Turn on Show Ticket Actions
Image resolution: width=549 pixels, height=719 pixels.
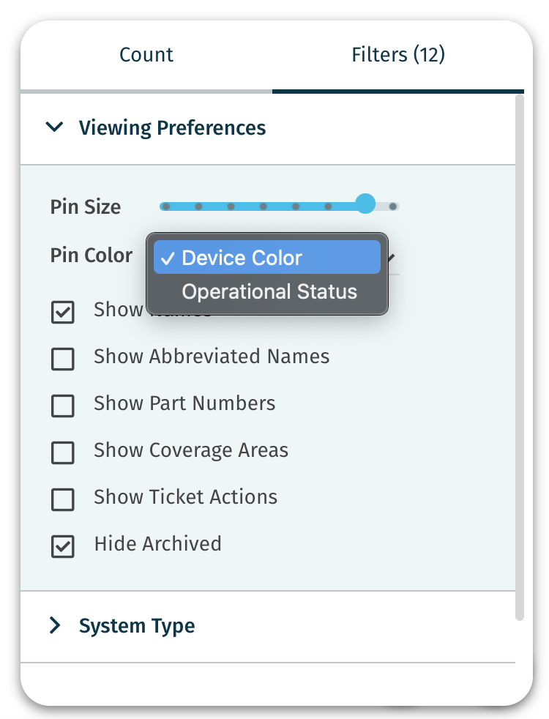(63, 499)
